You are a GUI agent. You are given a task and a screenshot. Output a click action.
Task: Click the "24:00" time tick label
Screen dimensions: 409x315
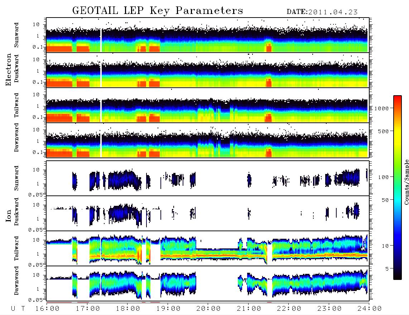370,309
